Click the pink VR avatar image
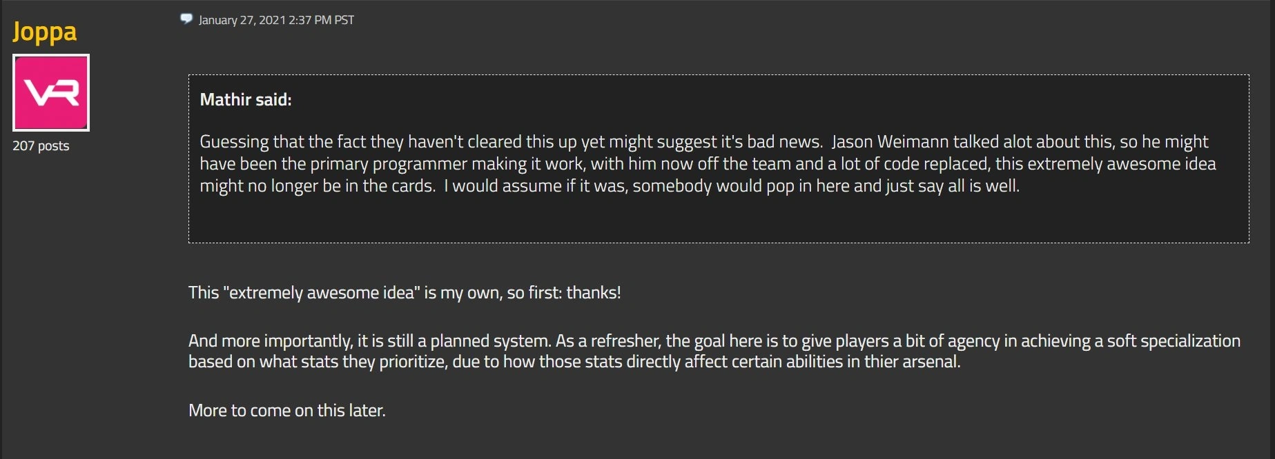The height and width of the screenshot is (459, 1275). coord(51,92)
